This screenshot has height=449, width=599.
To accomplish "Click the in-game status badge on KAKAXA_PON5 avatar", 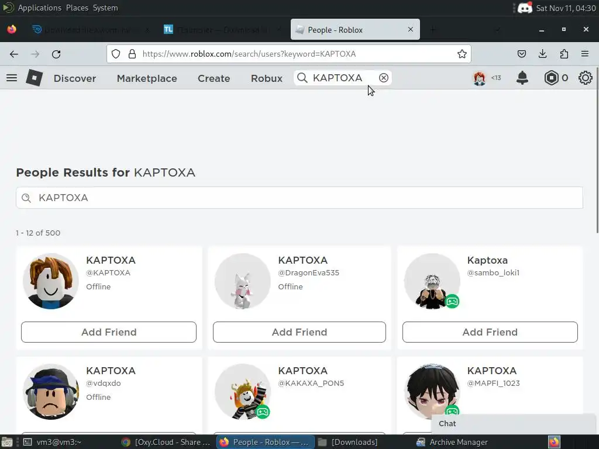I will [263, 412].
